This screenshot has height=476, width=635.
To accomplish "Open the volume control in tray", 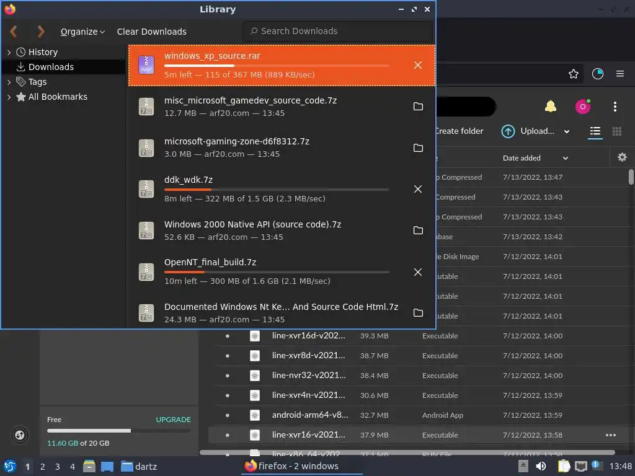I will (541, 466).
